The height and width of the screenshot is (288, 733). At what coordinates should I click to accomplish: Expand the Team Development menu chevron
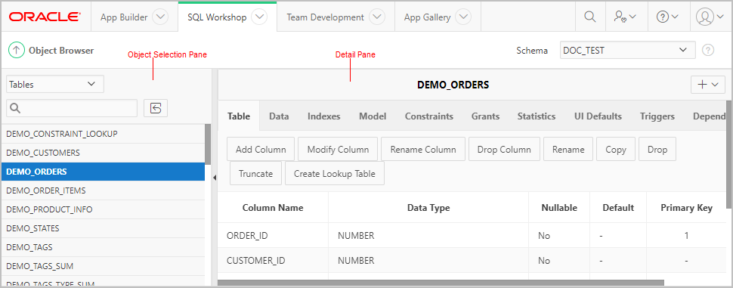376,17
